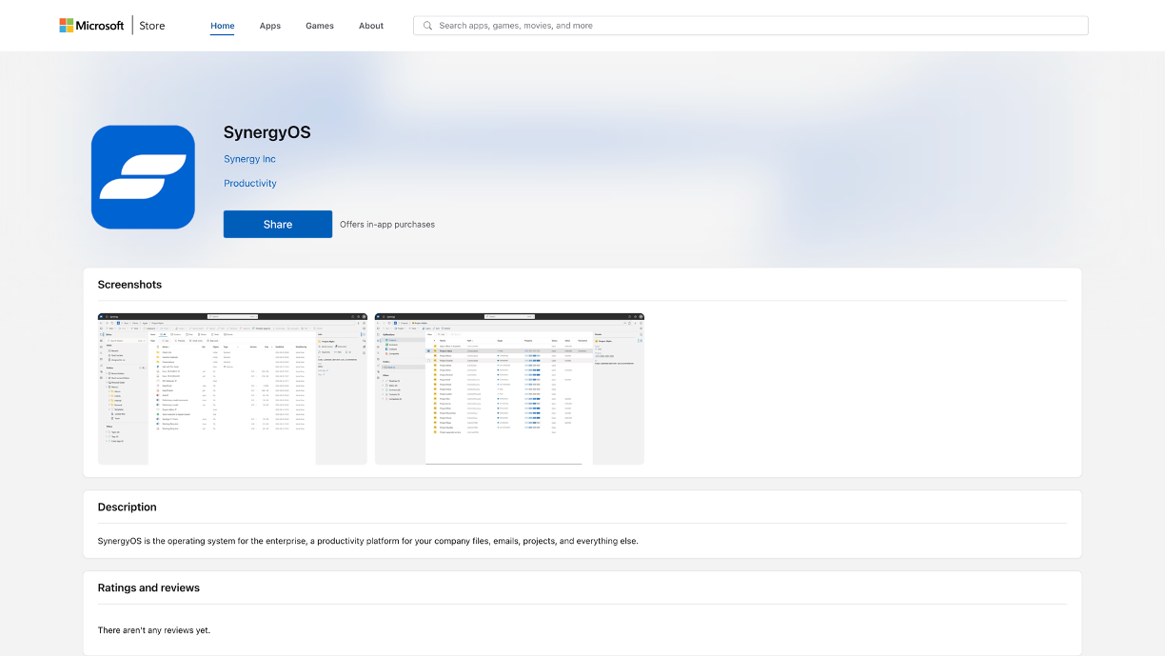Image resolution: width=1165 pixels, height=657 pixels.
Task: Open the Synergy Inc publisher link
Action: pos(249,159)
